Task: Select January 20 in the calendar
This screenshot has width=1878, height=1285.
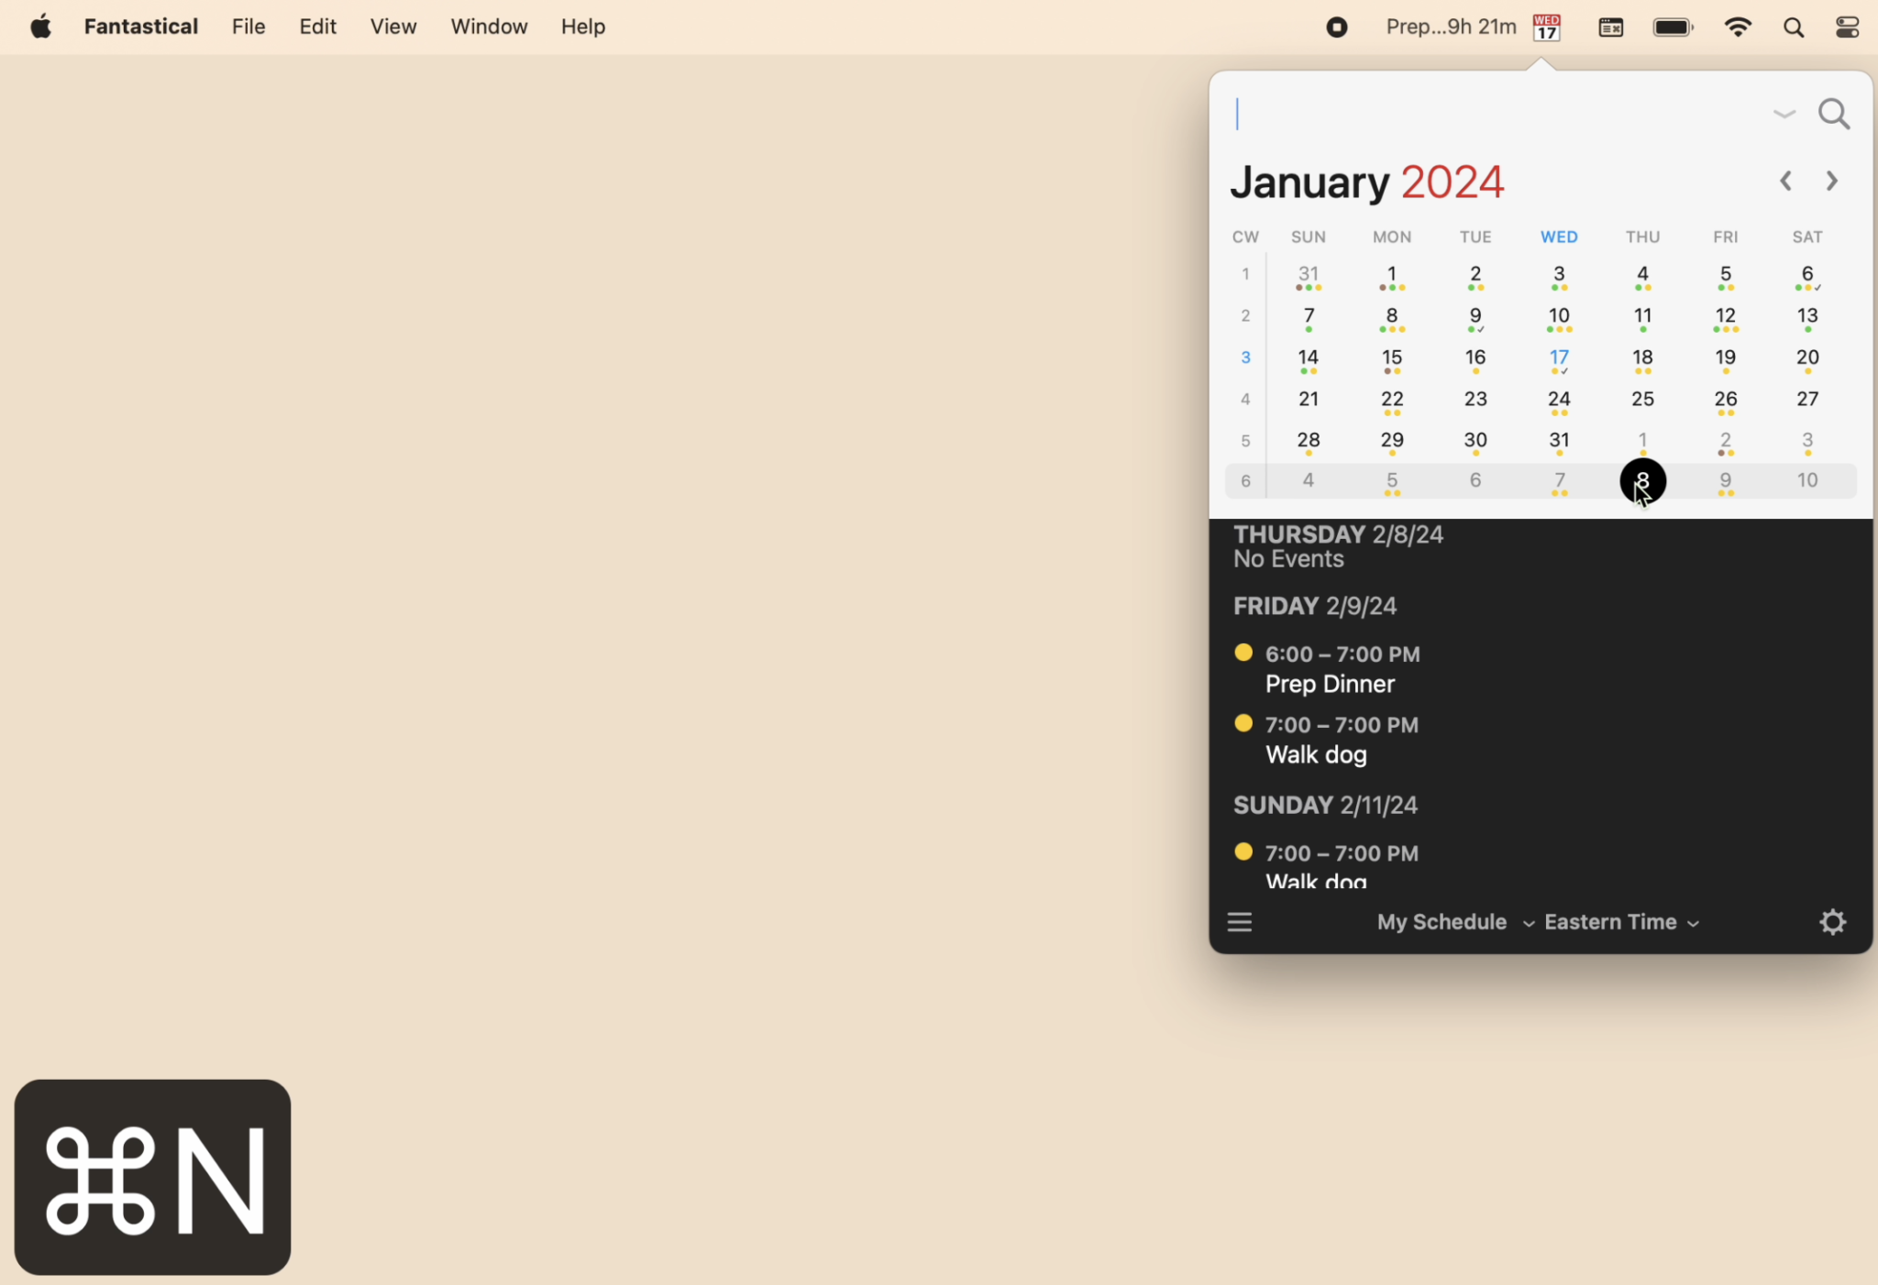Action: [x=1807, y=358]
